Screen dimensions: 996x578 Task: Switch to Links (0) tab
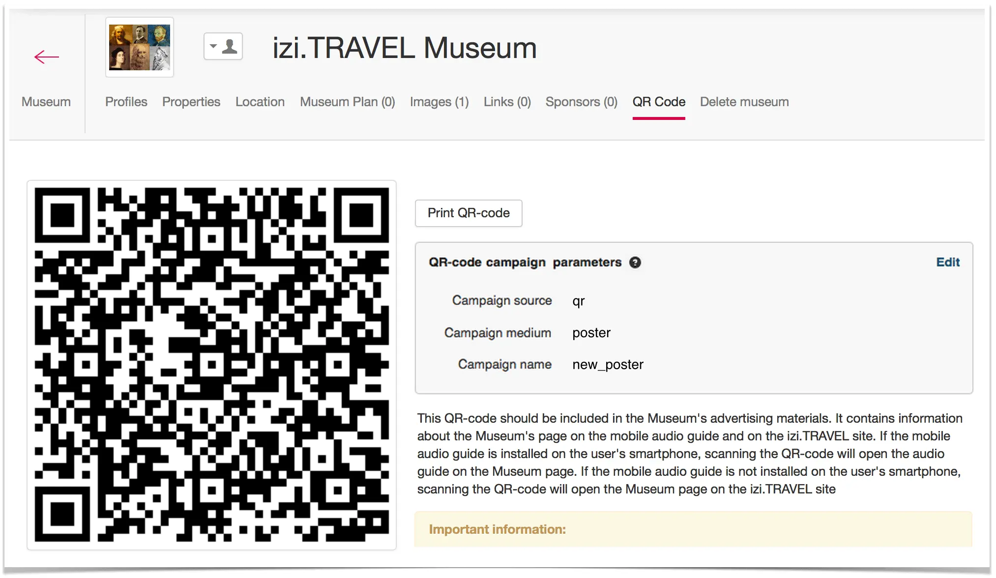[507, 102]
